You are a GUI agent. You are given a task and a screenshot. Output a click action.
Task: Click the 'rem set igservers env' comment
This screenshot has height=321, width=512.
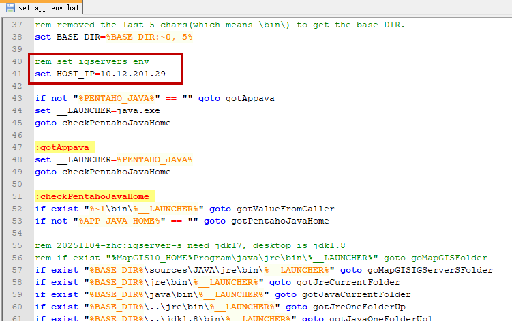(91, 61)
